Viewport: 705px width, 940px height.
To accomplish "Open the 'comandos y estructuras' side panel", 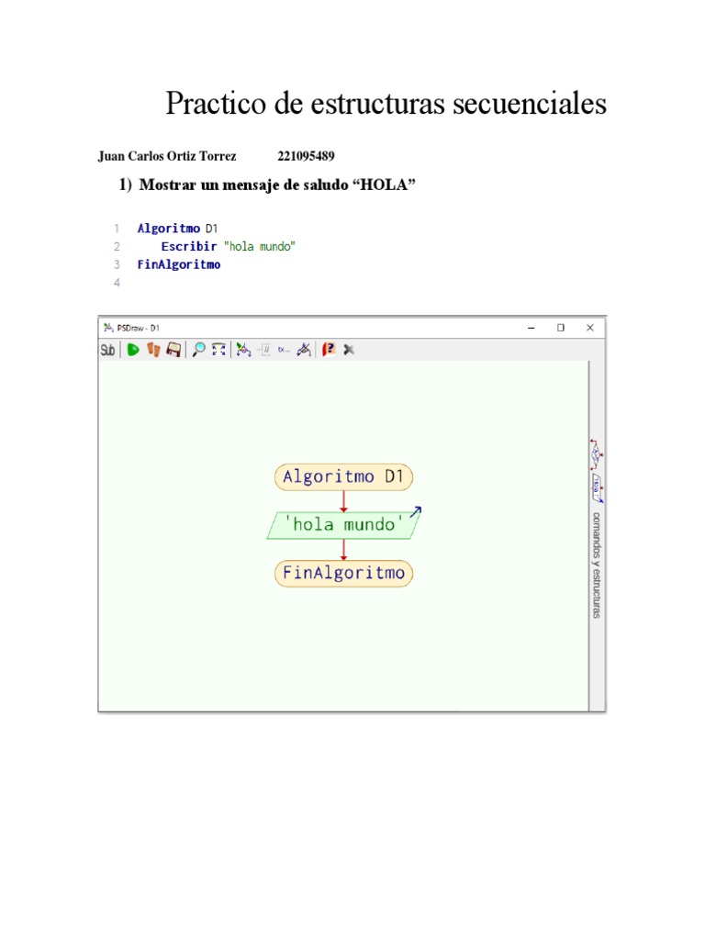I will (597, 565).
